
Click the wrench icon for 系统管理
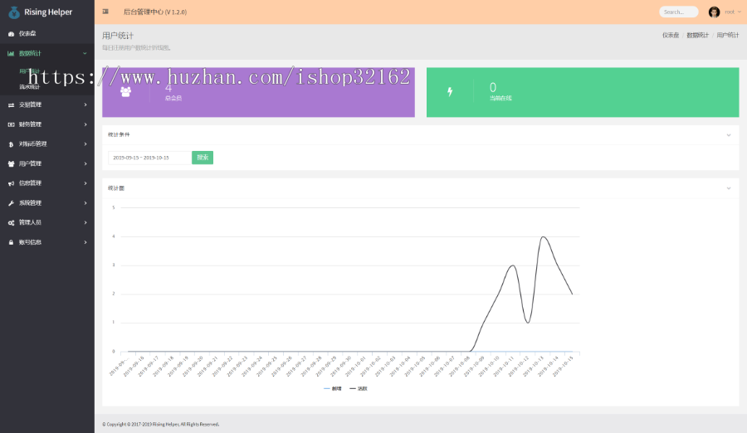[11, 203]
